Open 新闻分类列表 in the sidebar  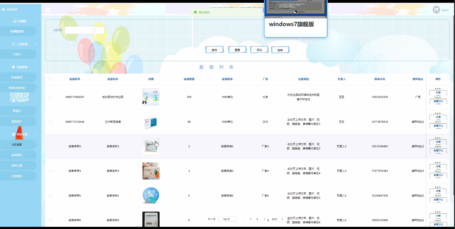[x=18, y=88]
